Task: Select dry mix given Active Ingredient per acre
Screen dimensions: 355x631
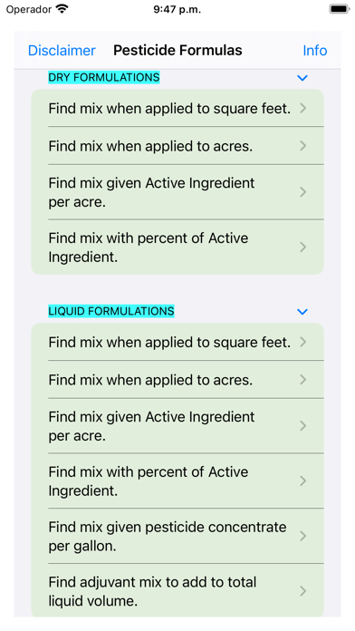Action: pyautogui.click(x=177, y=192)
